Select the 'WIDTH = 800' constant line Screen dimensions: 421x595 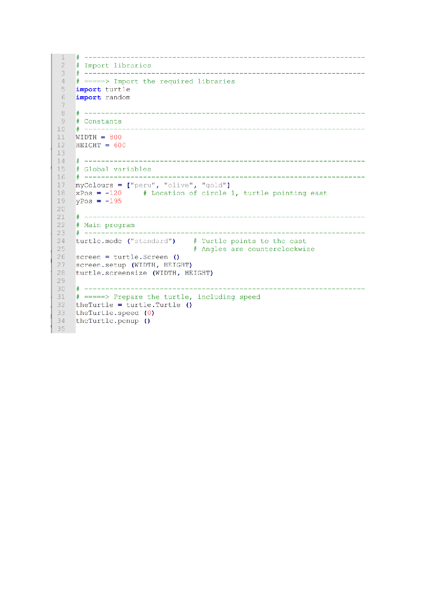(x=99, y=137)
